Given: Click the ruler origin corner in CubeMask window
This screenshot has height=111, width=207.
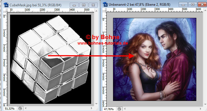Looking at the screenshot, I should 5,11.
